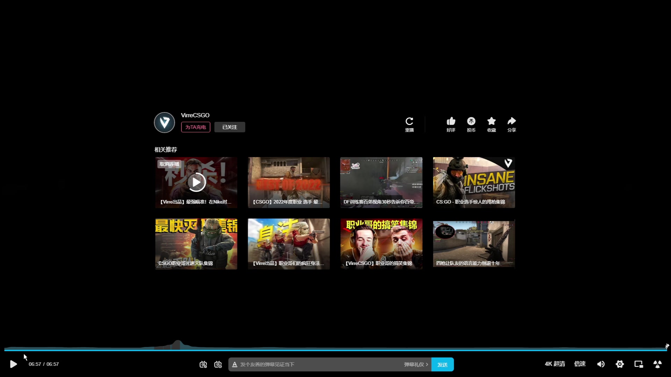Click the pin icon above progress bar
This screenshot has height=377, width=671.
[x=667, y=346]
